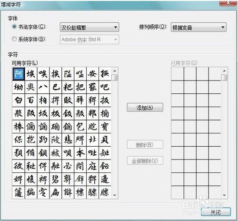
Task: Select the character 奥 in the second row
Action: tap(31, 87)
